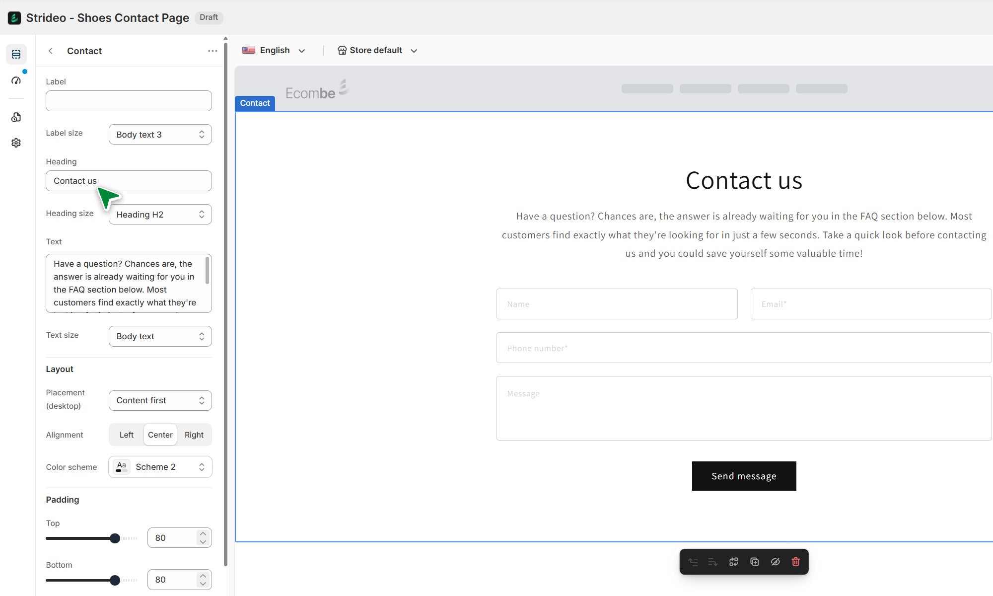
Task: Open the English language selector
Action: tap(274, 50)
